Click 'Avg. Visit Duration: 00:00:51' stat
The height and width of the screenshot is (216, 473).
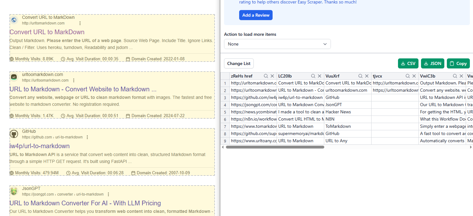click(x=89, y=116)
